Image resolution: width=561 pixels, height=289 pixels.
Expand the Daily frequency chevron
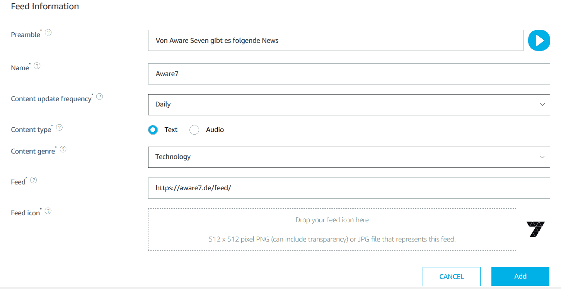click(542, 104)
